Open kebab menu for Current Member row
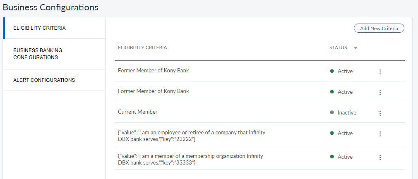Viewport: 418px width, 179px height. tap(380, 113)
